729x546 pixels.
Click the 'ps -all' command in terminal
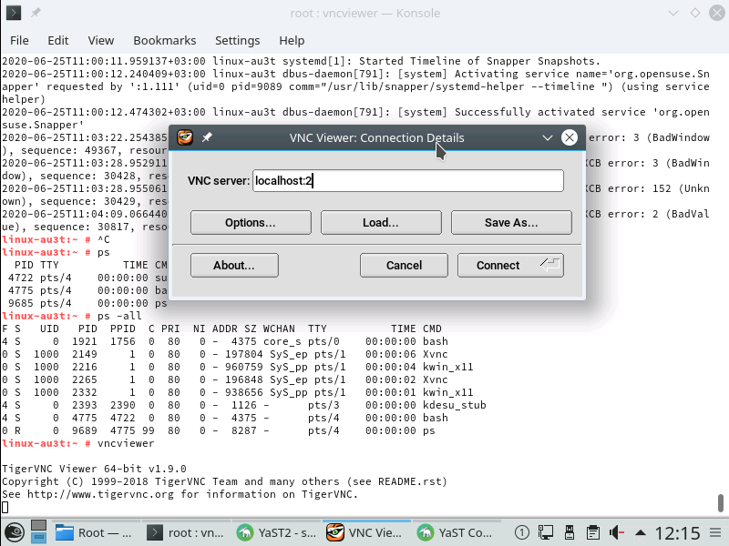click(x=119, y=316)
